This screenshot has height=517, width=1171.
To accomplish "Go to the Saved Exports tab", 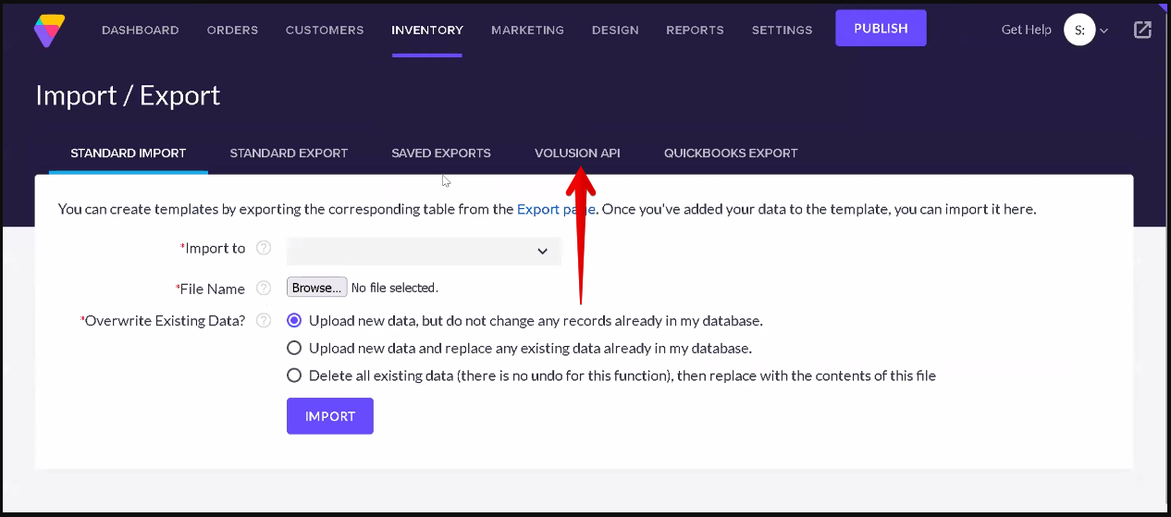I will (x=441, y=154).
